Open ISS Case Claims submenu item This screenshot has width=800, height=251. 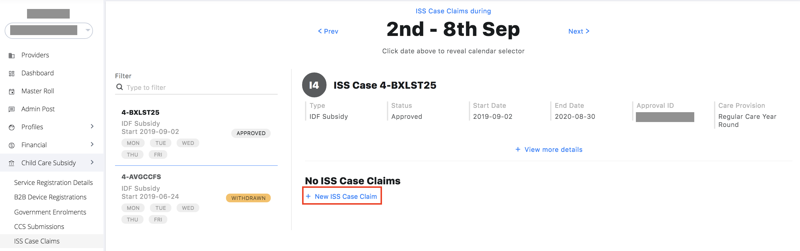click(37, 241)
